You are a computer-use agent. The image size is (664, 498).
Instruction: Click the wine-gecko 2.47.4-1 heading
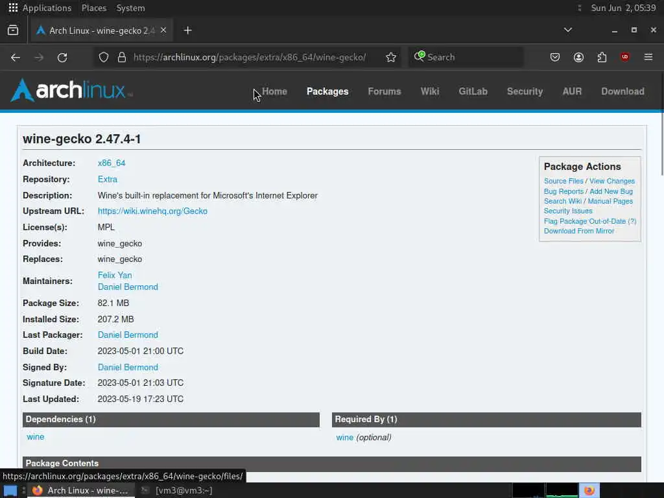coord(82,139)
